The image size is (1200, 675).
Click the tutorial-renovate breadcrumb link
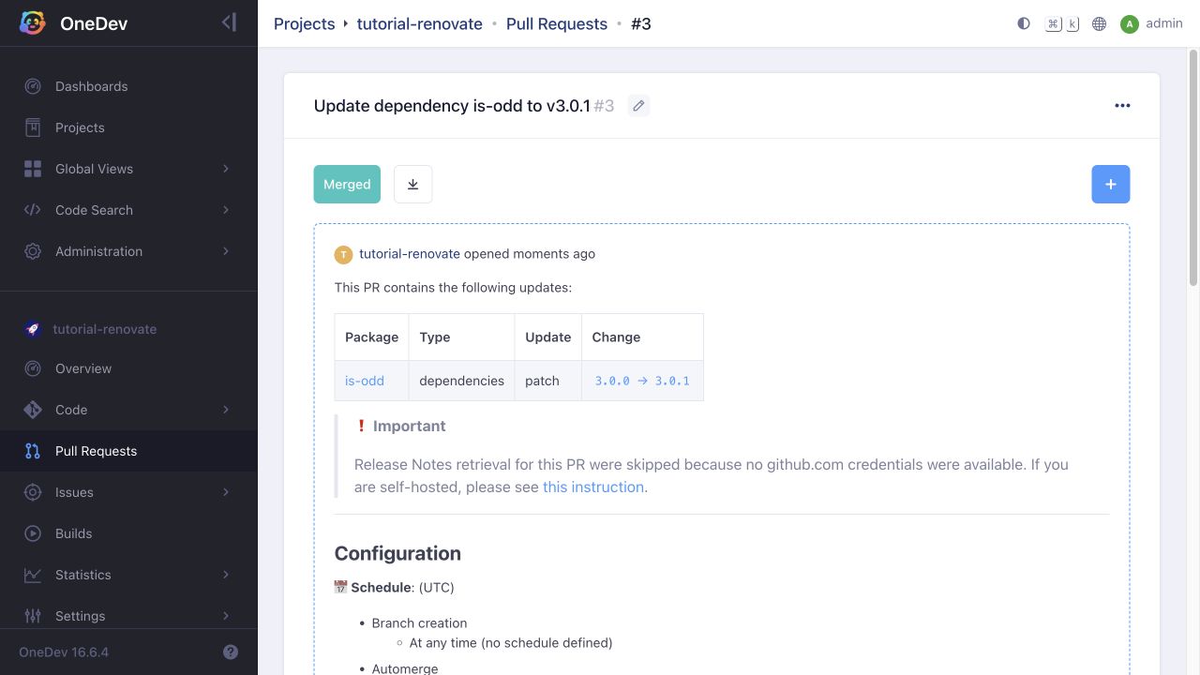[x=419, y=24]
